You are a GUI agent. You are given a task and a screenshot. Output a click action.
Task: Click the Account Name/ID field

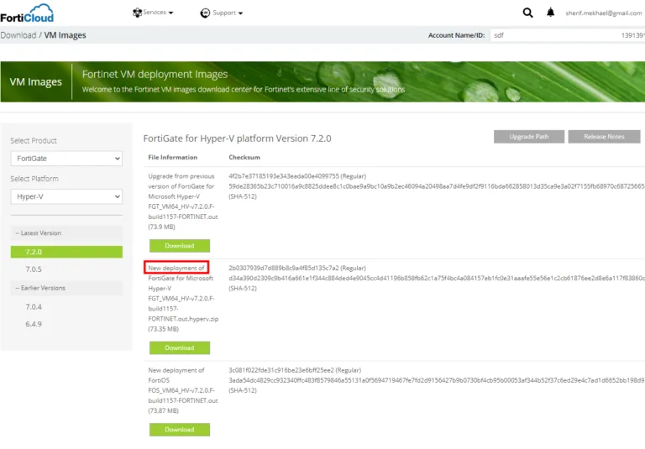[x=567, y=35]
